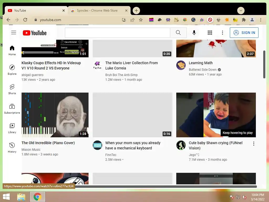Click the SIGN IN button

244,33
